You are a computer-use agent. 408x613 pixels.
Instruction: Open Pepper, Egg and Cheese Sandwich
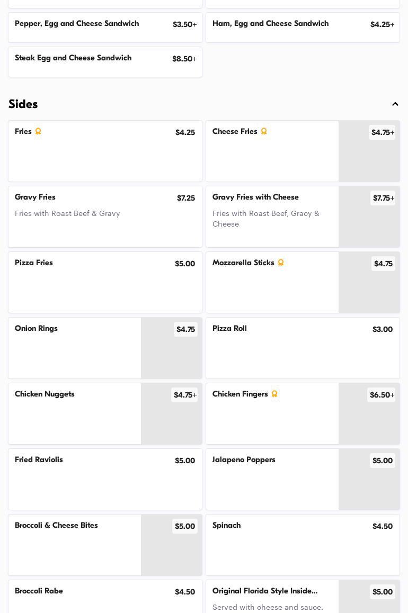click(105, 28)
